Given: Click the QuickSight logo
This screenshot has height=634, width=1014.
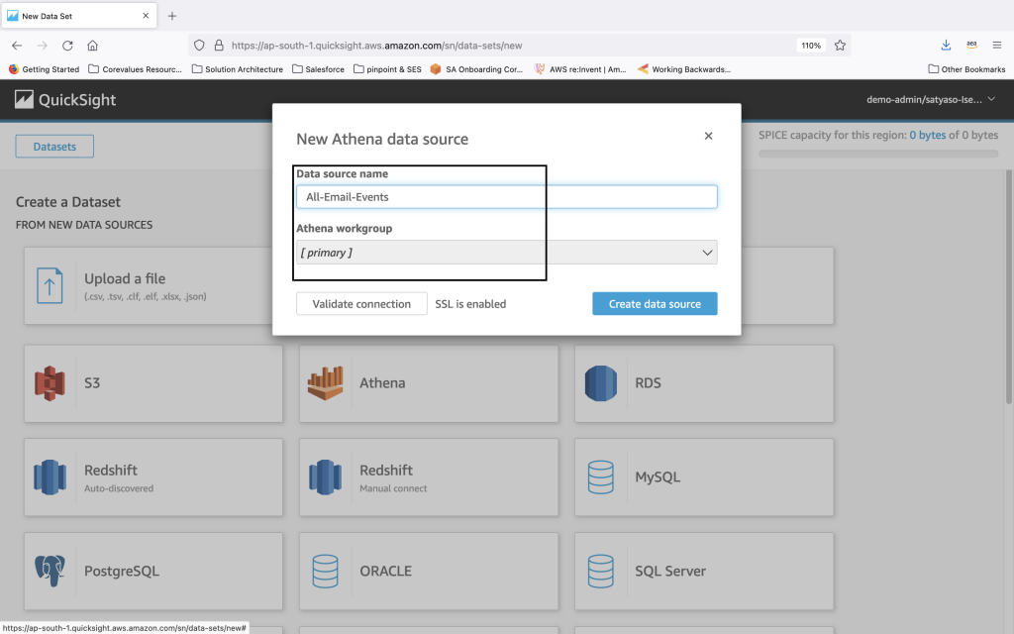Looking at the screenshot, I should (65, 100).
